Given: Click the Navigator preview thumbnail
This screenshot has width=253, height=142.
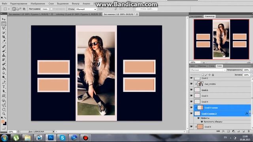Looking at the screenshot, I should tap(221, 39).
